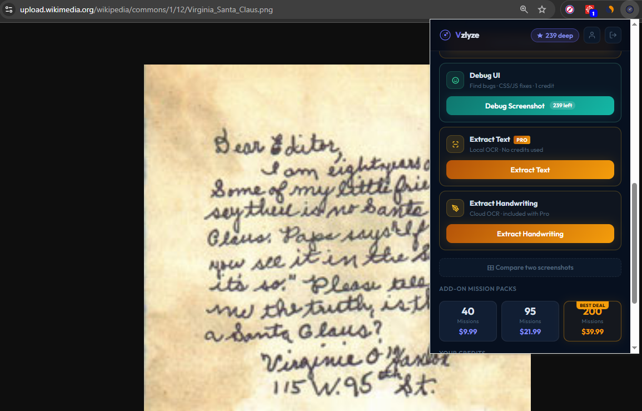The height and width of the screenshot is (411, 642).
Task: Click the popup scrollbar down arrow
Action: tap(635, 348)
